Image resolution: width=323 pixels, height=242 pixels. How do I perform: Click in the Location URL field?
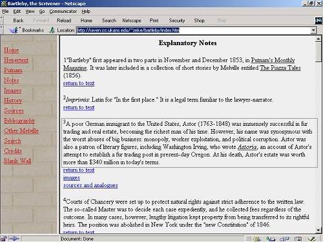click(x=193, y=30)
